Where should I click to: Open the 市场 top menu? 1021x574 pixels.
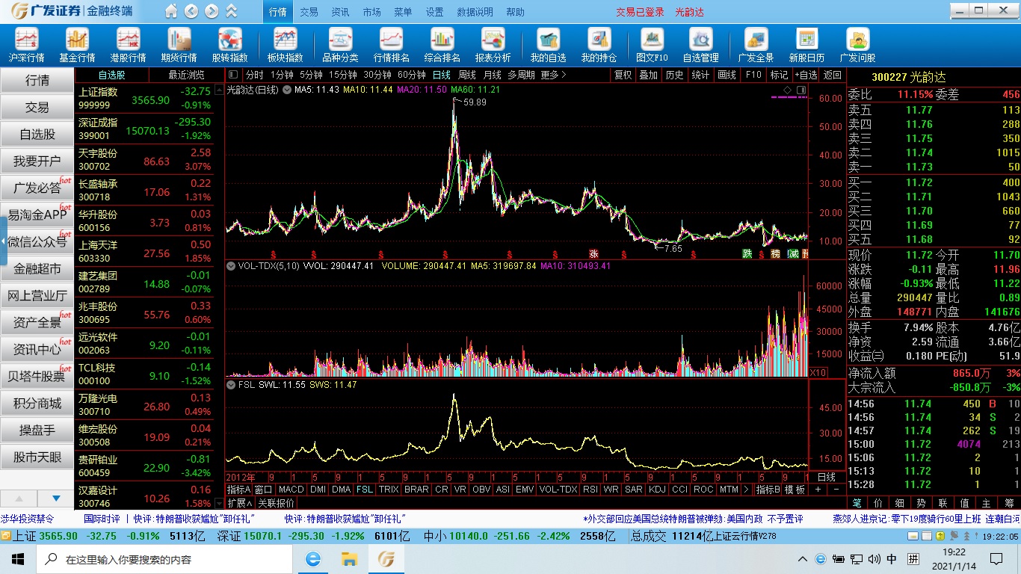click(371, 12)
